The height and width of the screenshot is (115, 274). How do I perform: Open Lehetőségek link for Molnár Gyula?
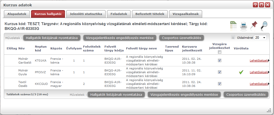(259, 72)
